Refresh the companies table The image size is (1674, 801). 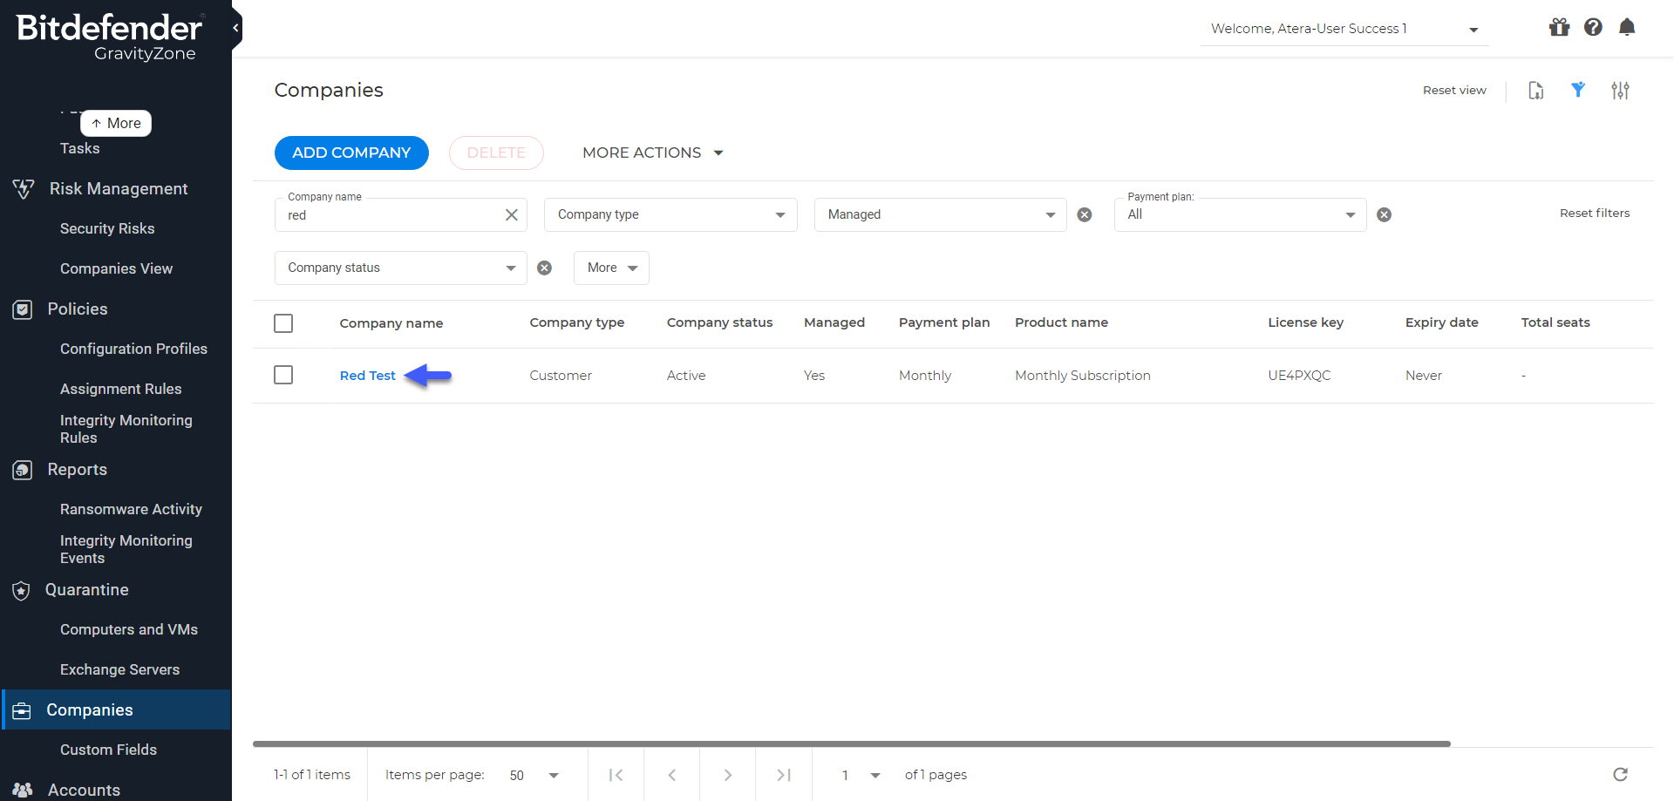coord(1620,774)
